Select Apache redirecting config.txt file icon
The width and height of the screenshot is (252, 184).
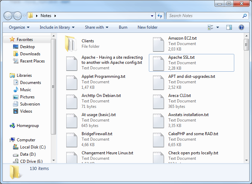click(72, 63)
